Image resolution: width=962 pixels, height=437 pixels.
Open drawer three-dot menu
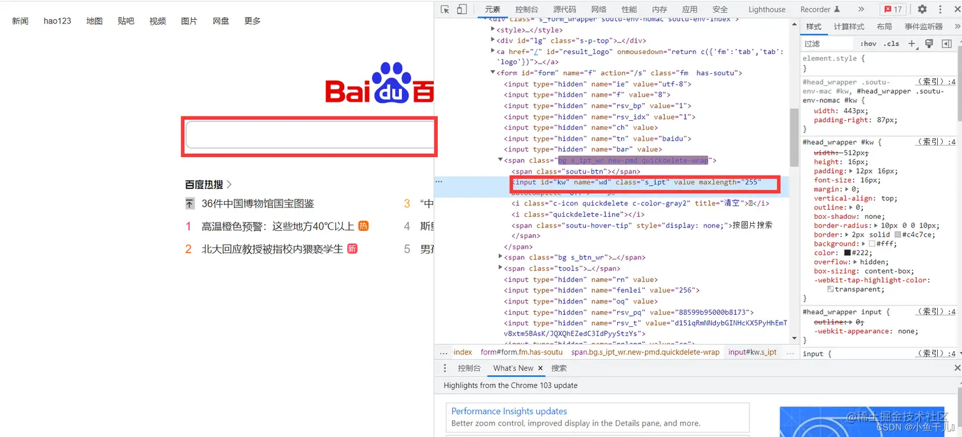(x=445, y=368)
